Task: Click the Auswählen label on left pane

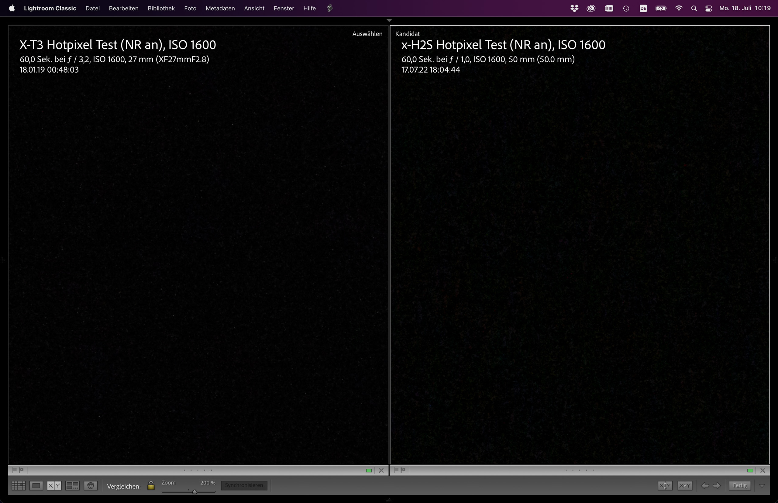Action: click(367, 34)
